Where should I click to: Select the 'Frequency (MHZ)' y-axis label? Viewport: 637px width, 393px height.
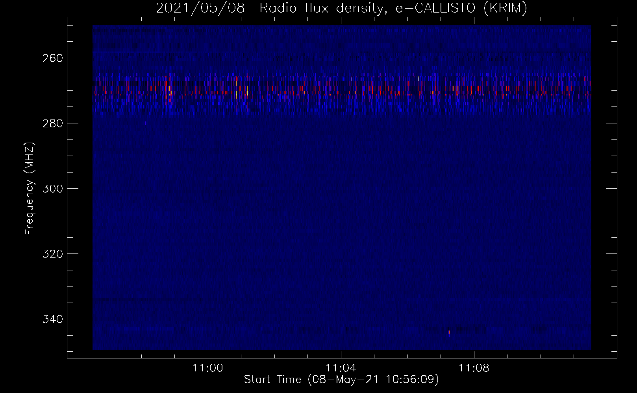30,188
